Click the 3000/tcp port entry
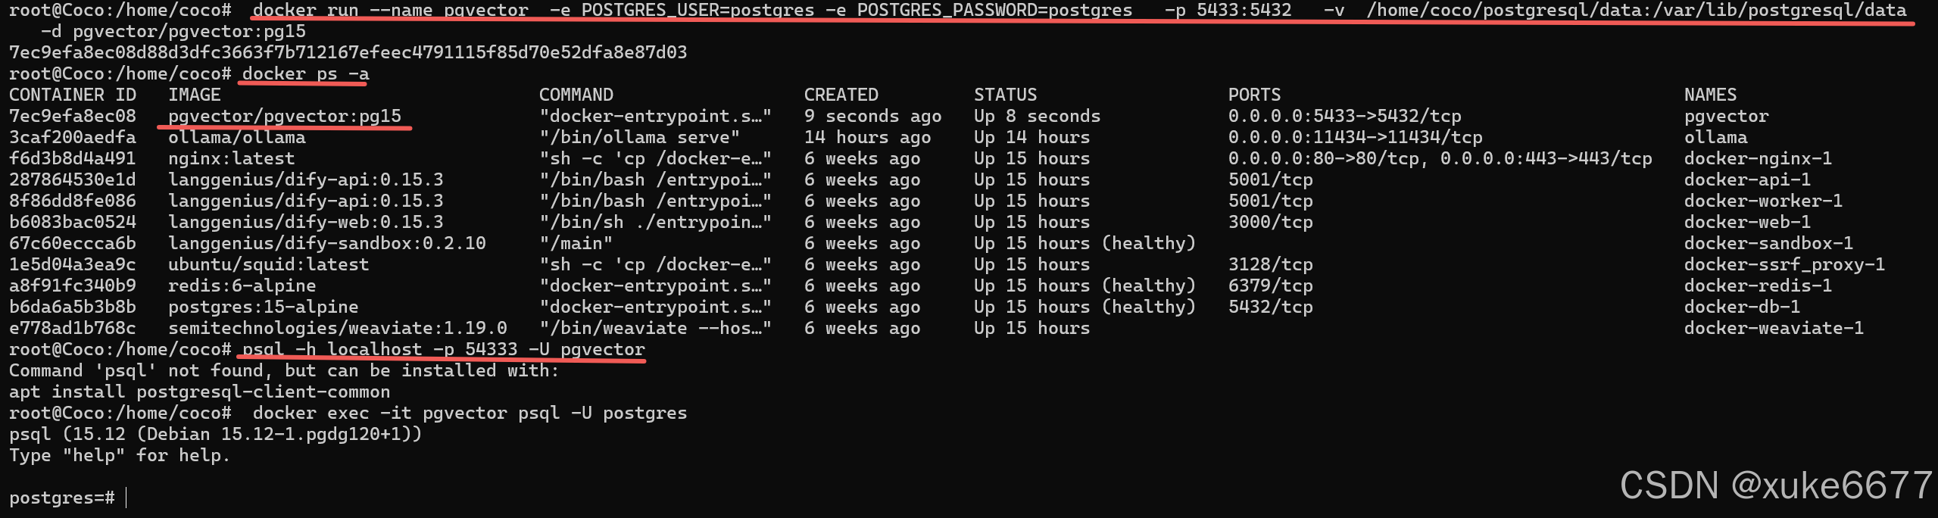The image size is (1938, 518). point(1271,222)
